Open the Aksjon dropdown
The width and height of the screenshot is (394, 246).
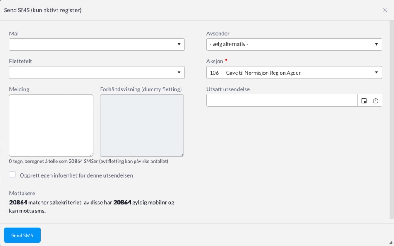294,72
